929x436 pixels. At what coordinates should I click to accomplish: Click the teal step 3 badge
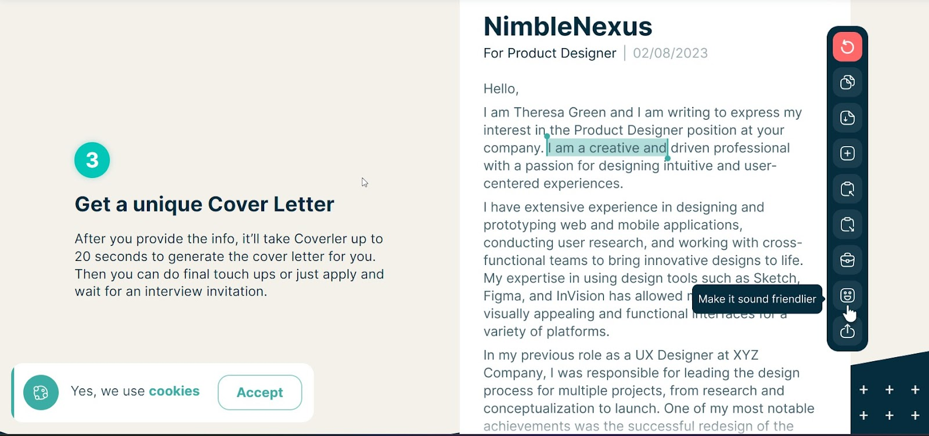[x=92, y=160]
